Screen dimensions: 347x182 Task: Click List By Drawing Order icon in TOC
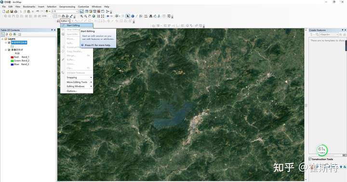click(x=2, y=34)
